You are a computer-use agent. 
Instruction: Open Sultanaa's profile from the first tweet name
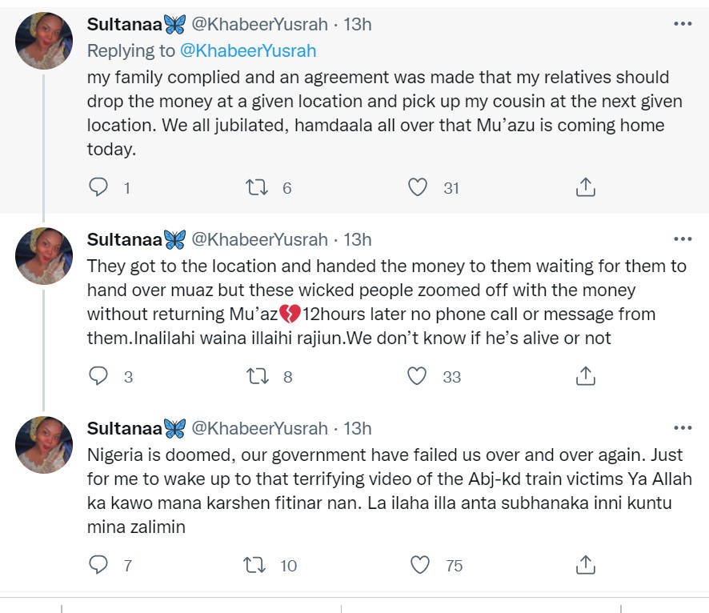124,24
